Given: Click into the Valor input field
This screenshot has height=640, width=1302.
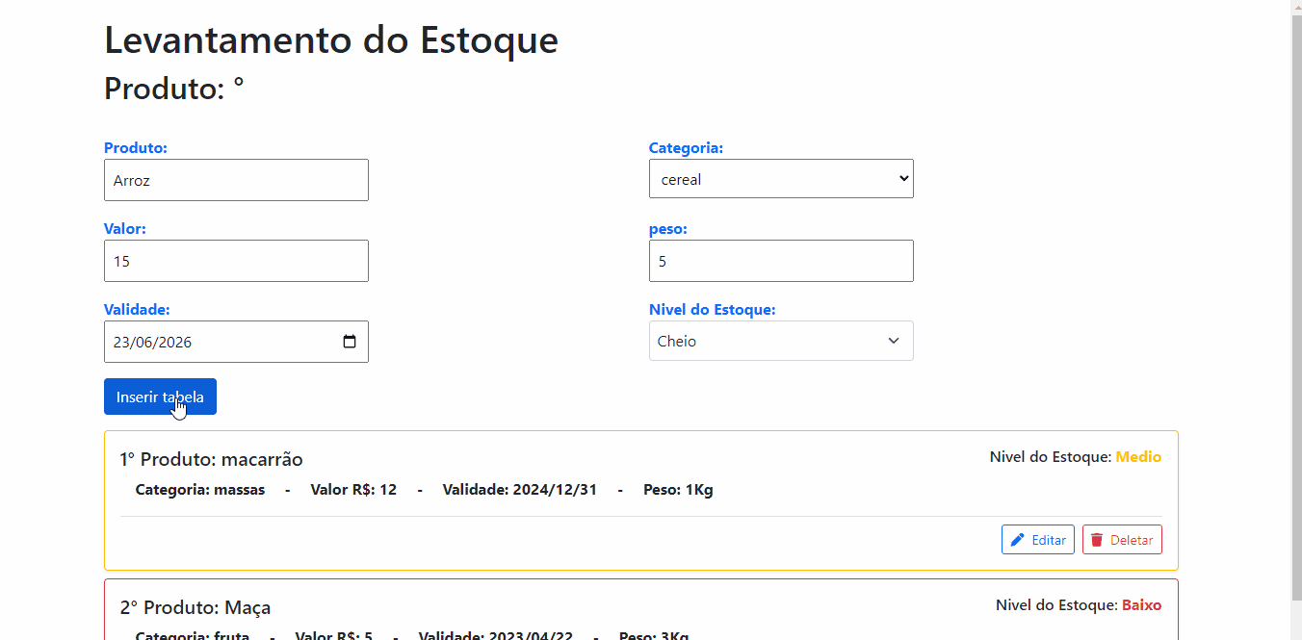Looking at the screenshot, I should [236, 261].
